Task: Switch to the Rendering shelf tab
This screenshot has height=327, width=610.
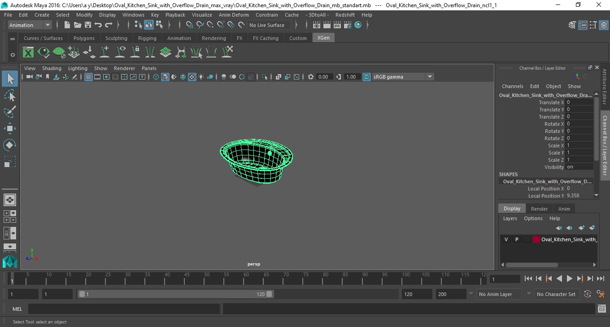Action: [213, 38]
